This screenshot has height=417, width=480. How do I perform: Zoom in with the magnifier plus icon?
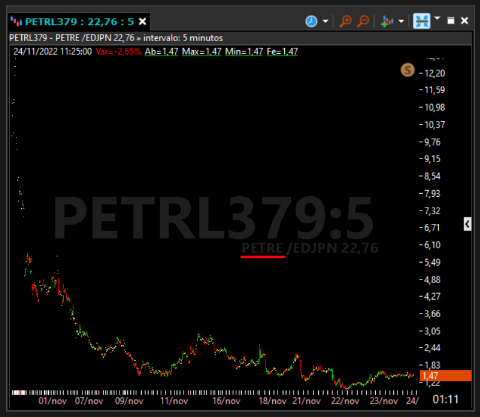tap(345, 21)
